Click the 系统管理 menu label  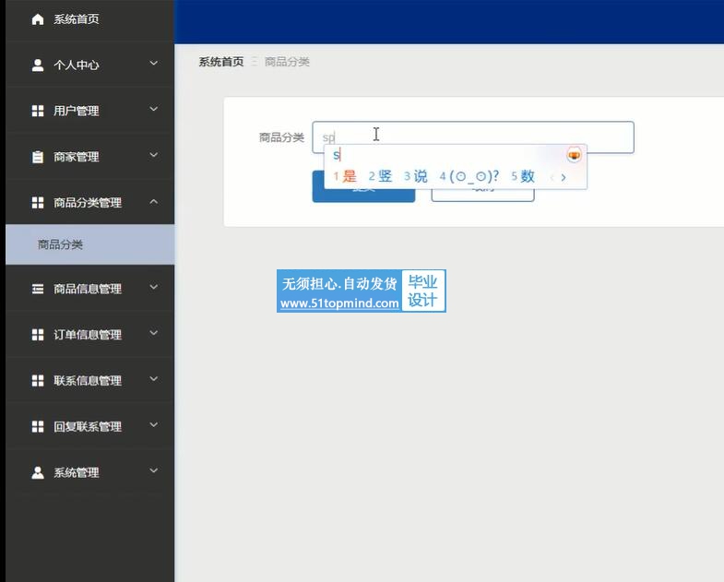(77, 472)
